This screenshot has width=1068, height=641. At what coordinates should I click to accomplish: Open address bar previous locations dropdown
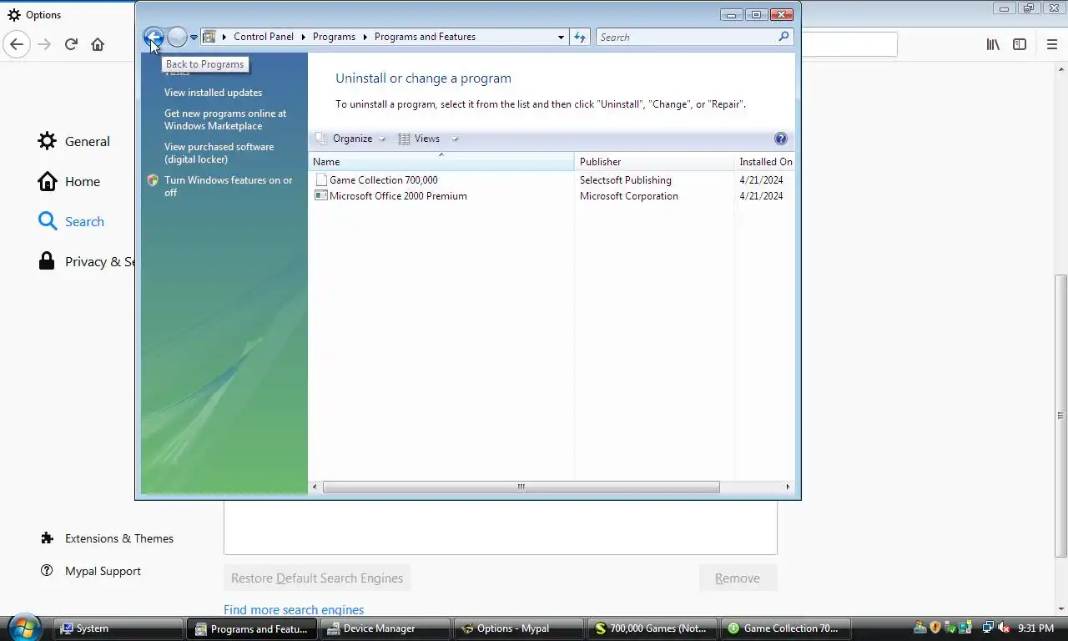point(561,37)
